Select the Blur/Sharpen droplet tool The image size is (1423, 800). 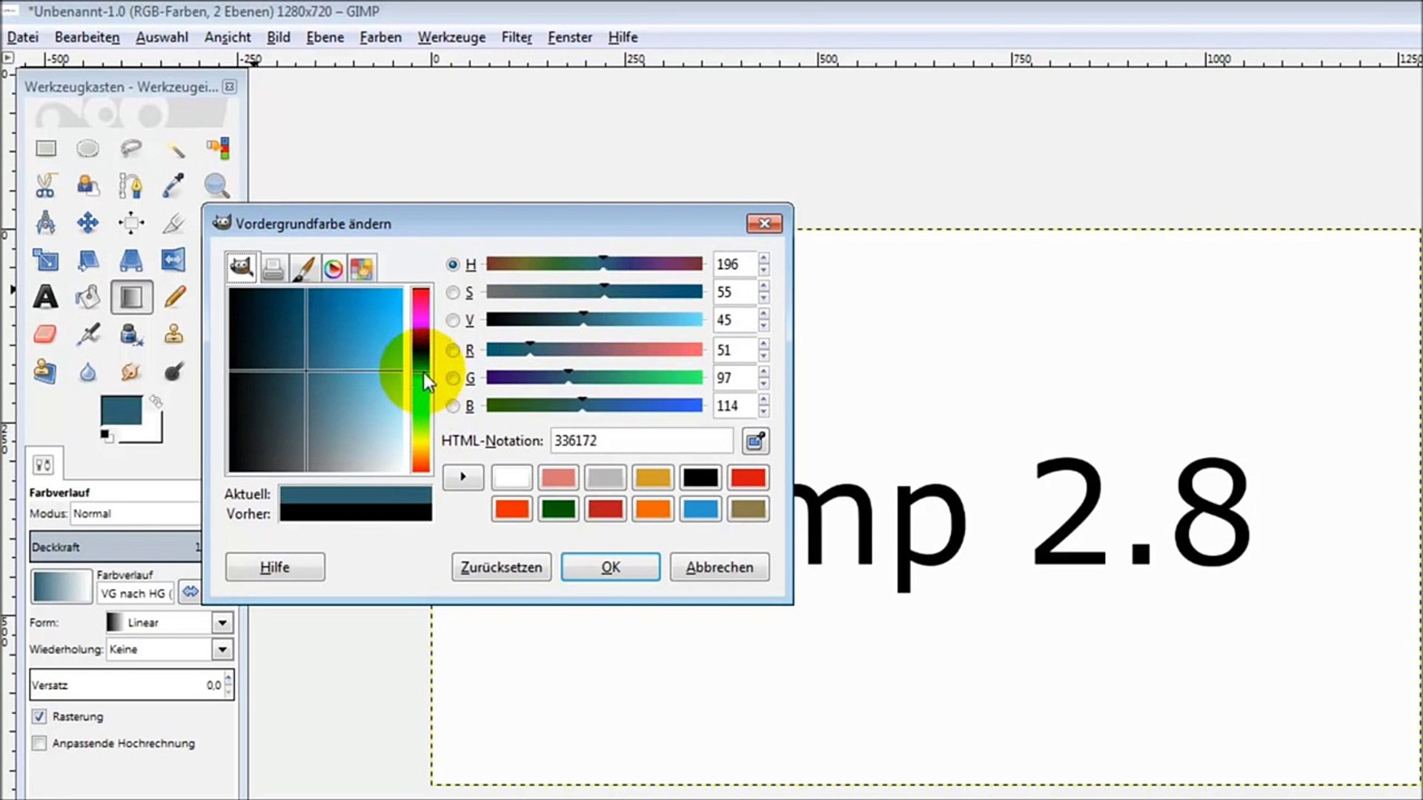87,371
